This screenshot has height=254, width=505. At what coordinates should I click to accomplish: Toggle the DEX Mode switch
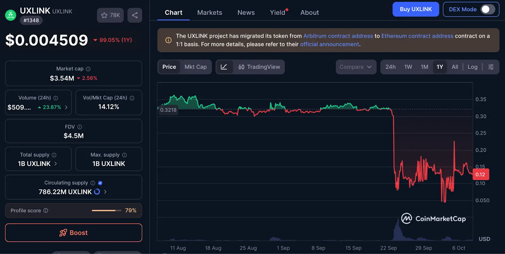tap(487, 9)
